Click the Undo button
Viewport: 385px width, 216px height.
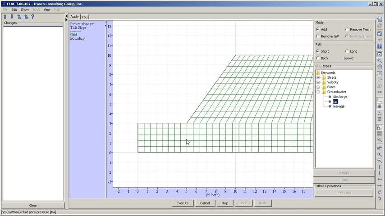pyautogui.click(x=243, y=203)
